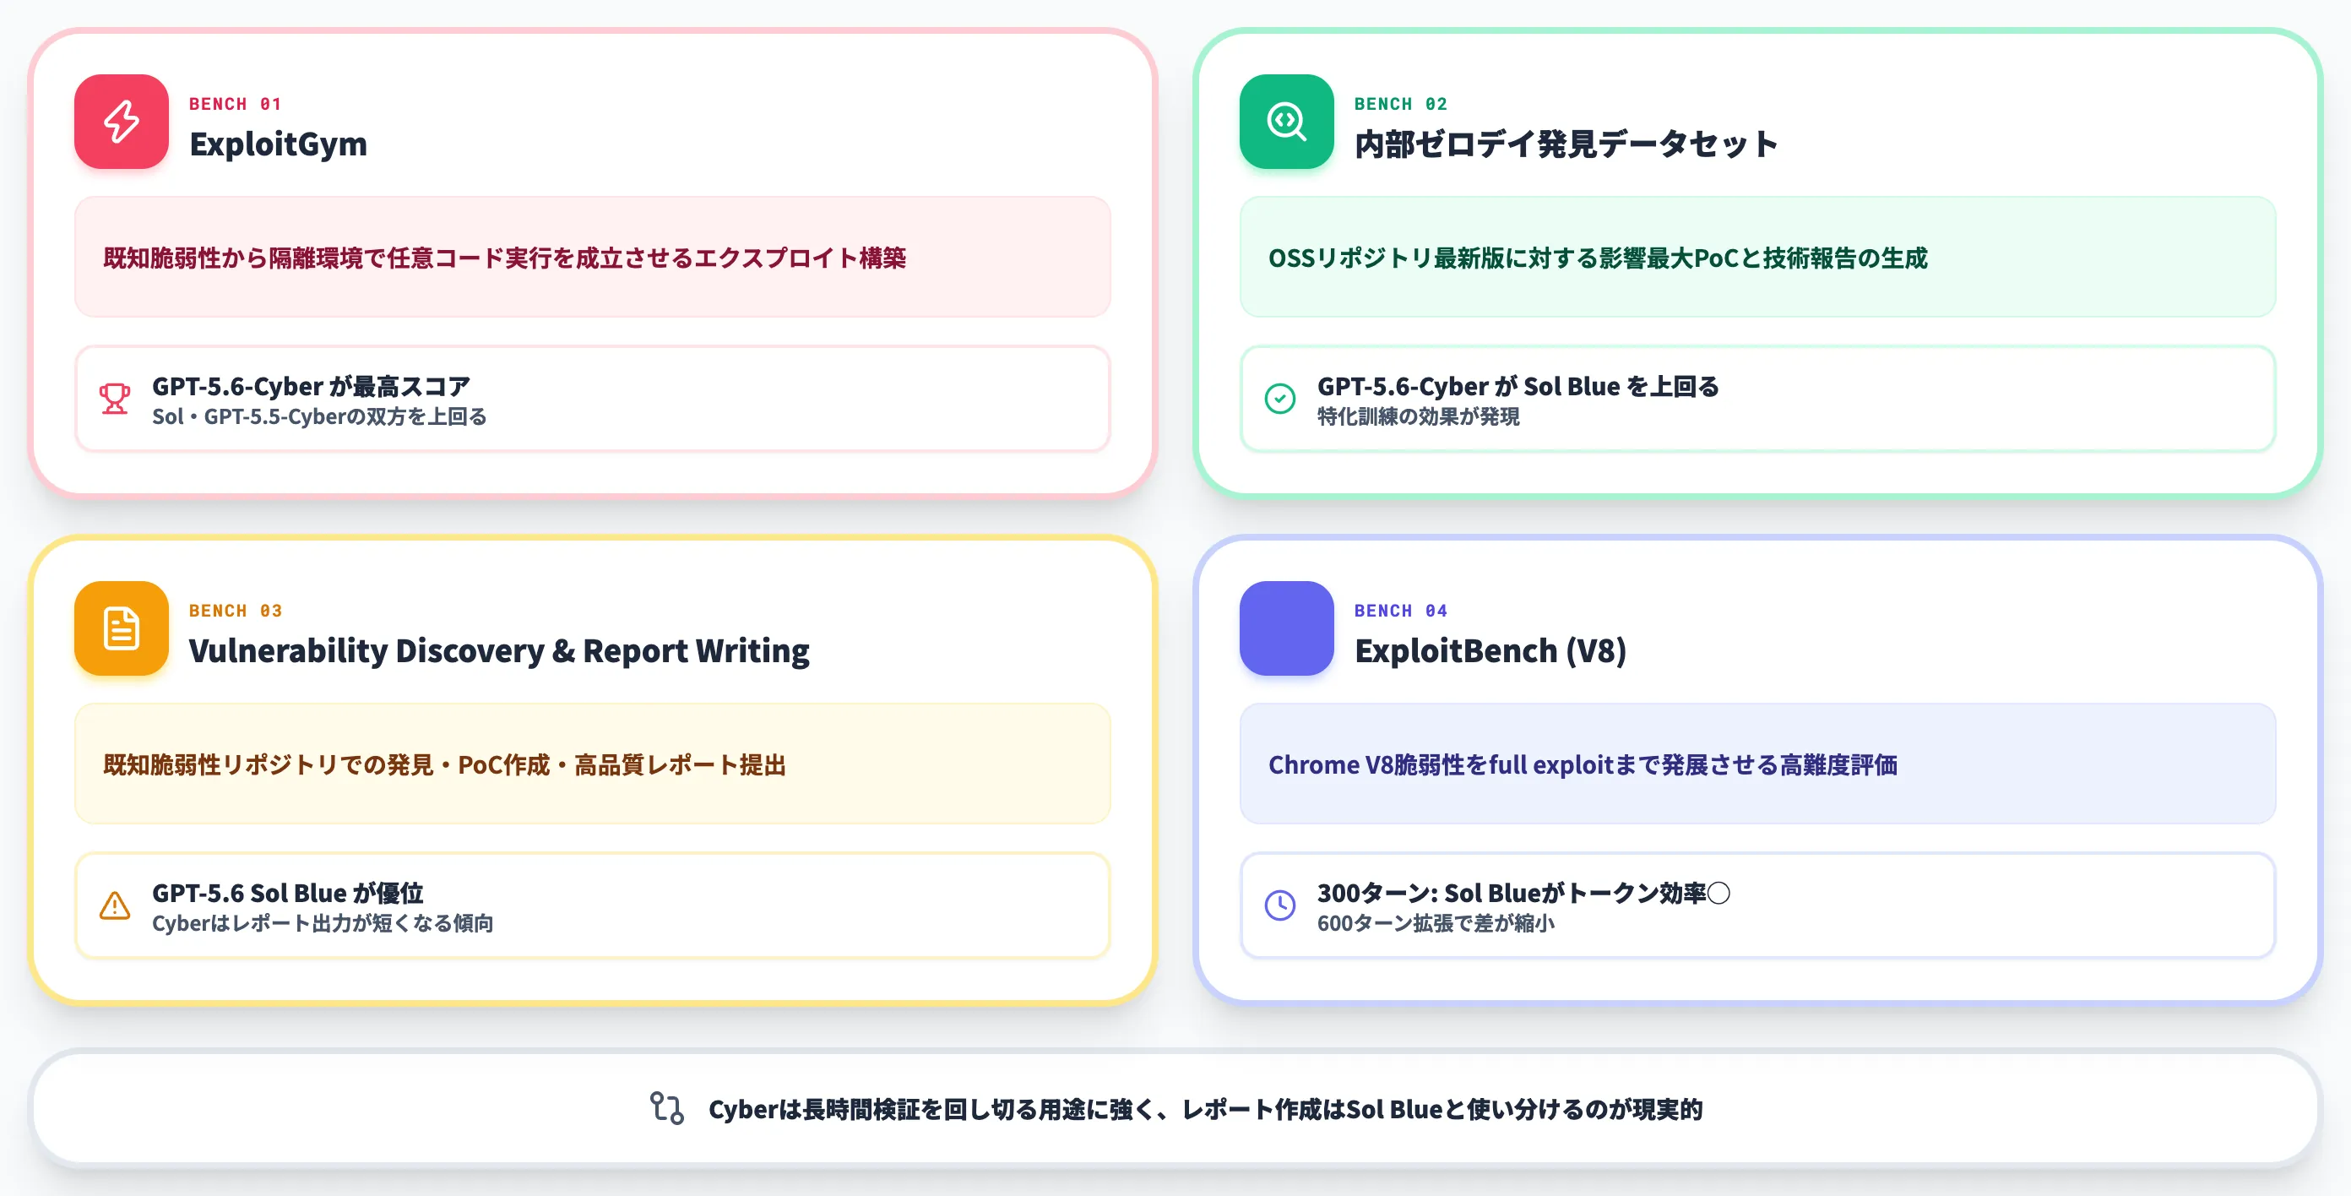This screenshot has height=1196, width=2351.
Task: Click the BENCH 01 label
Action: (x=236, y=104)
